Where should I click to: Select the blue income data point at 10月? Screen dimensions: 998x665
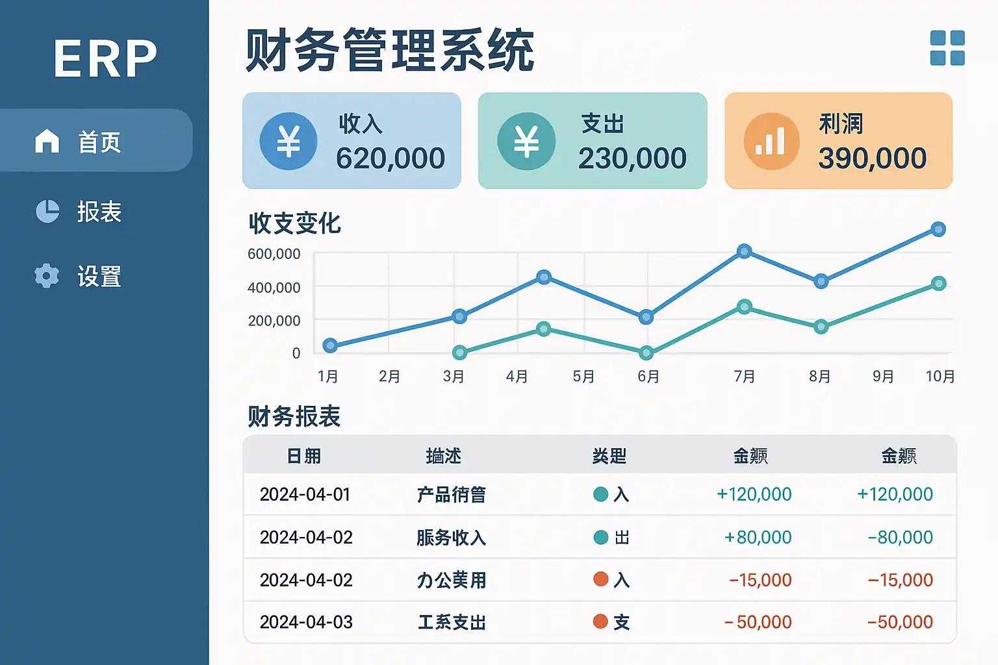click(x=938, y=229)
